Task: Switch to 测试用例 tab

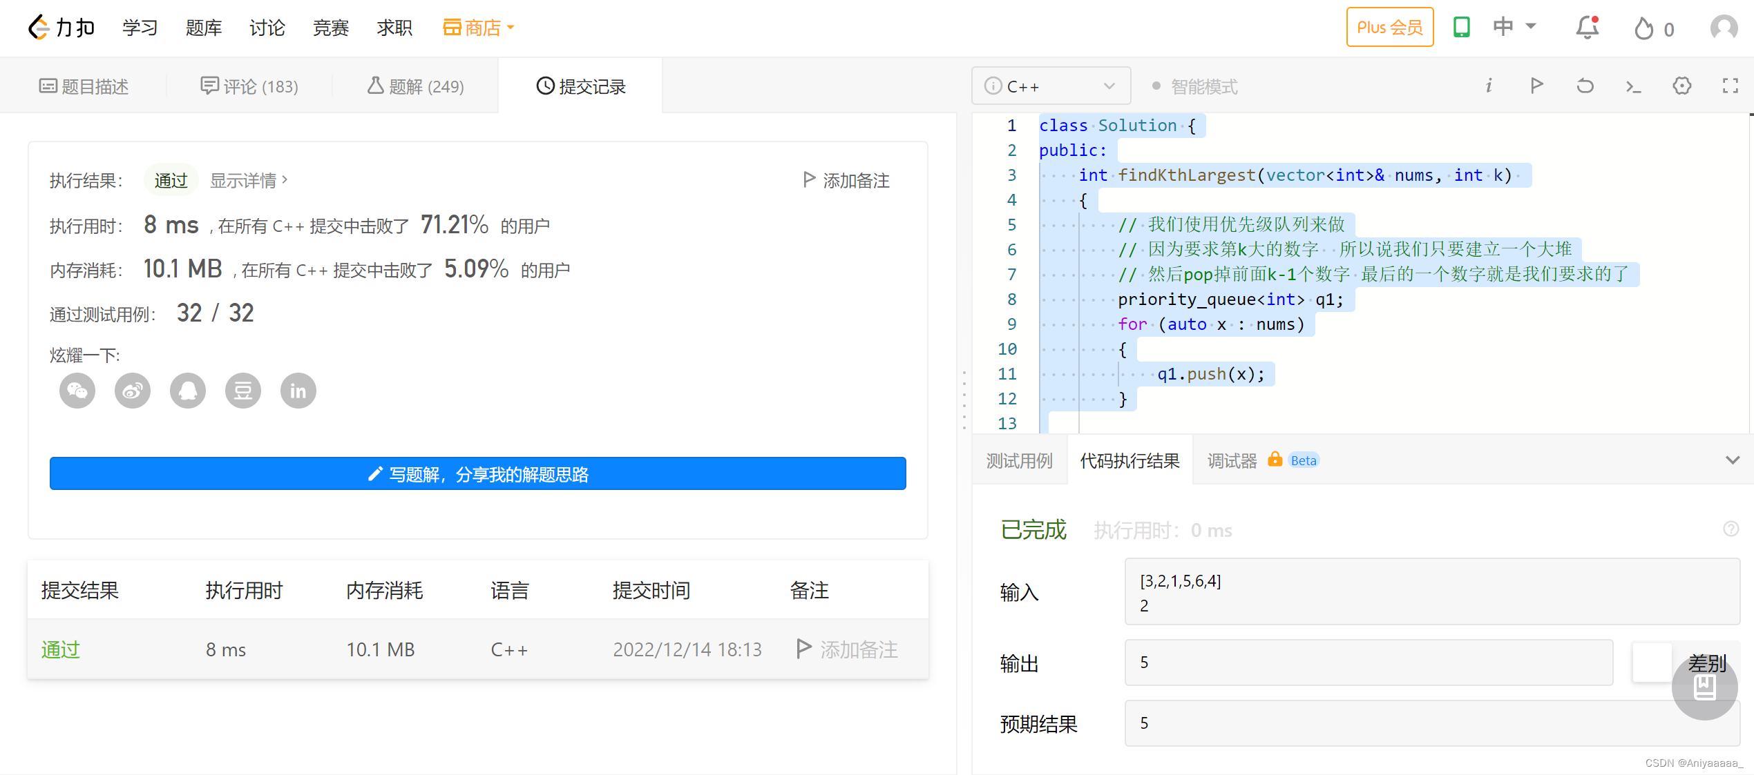Action: tap(1020, 460)
